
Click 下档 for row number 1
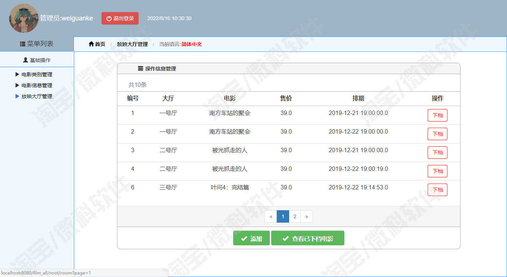pos(438,115)
